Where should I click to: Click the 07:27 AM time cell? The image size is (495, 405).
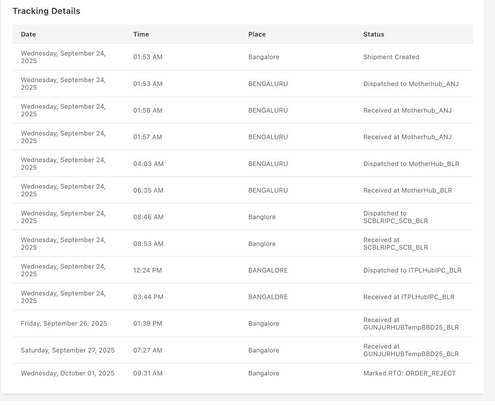pos(148,351)
